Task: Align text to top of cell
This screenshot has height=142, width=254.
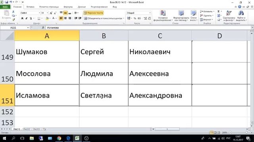Action: pos(61,13)
